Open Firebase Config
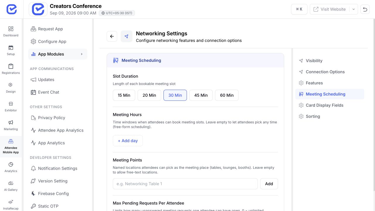Image resolution: width=375 pixels, height=211 pixels. (58, 194)
